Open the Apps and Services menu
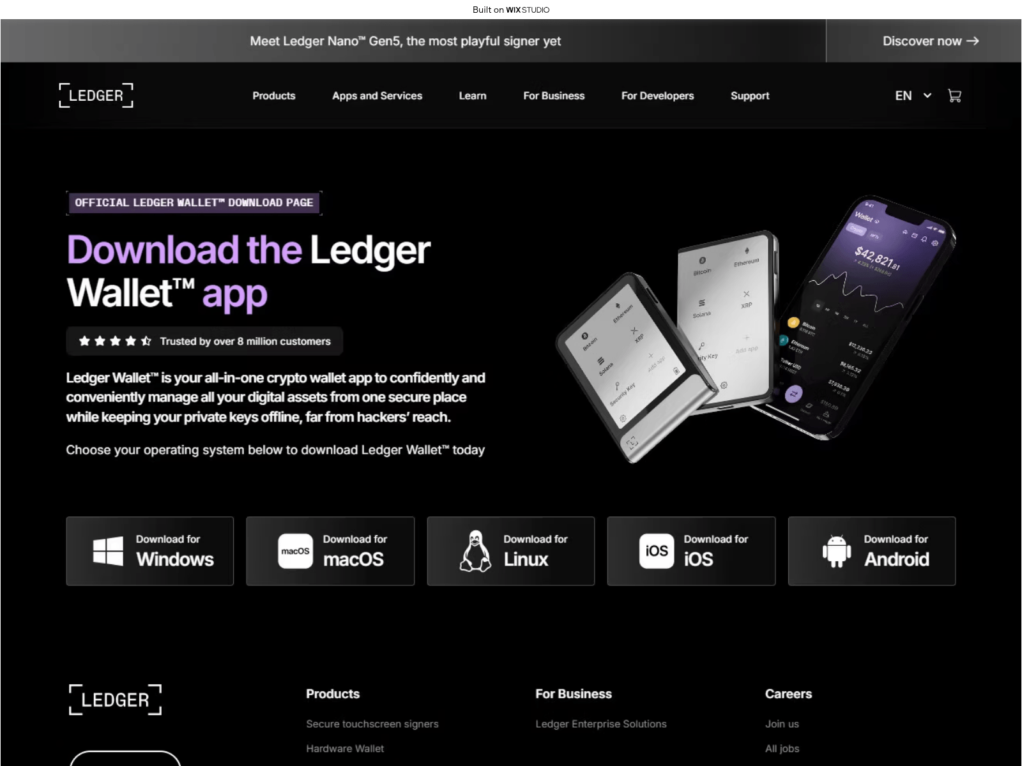This screenshot has width=1022, height=766. click(x=377, y=96)
